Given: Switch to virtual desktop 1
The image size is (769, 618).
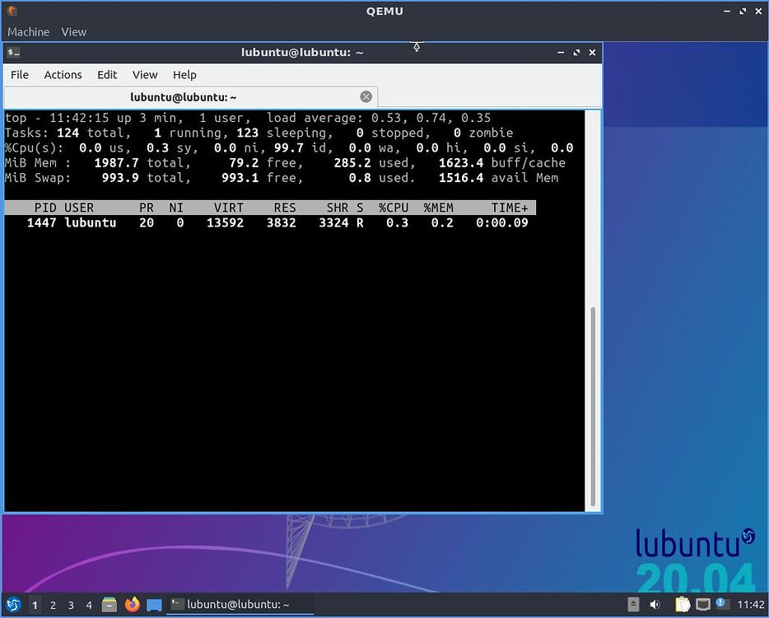Looking at the screenshot, I should coord(35,606).
